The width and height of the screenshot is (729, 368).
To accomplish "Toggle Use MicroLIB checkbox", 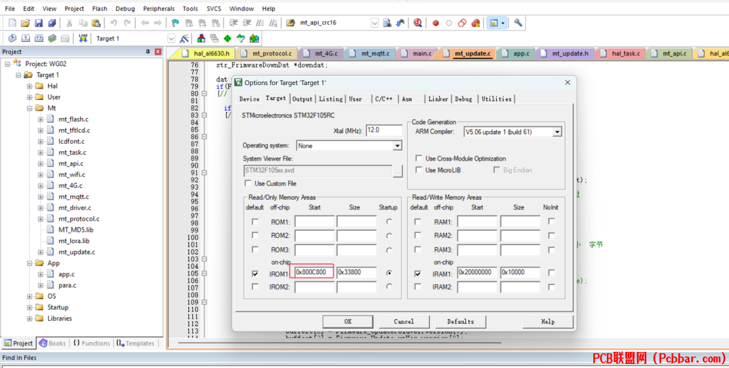I will tap(419, 169).
